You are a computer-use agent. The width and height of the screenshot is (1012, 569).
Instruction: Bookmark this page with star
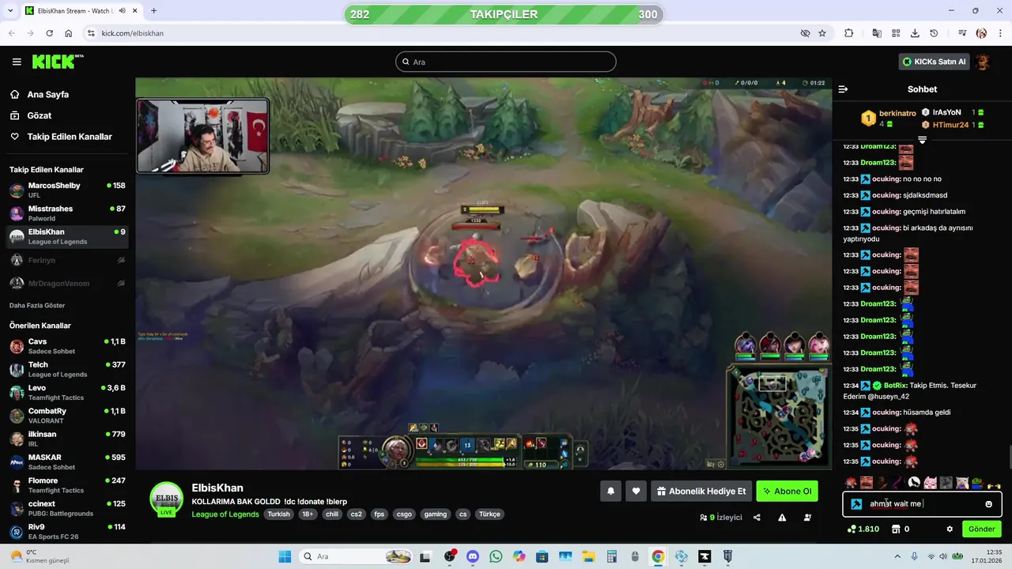click(822, 33)
